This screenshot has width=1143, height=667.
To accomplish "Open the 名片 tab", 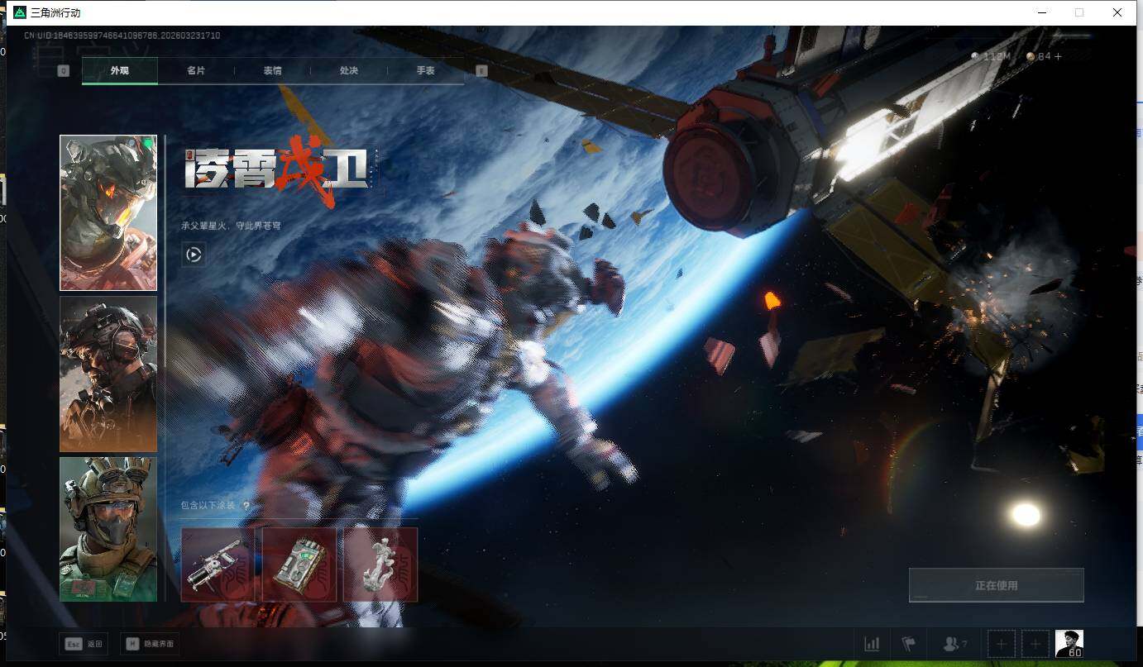I will click(196, 71).
